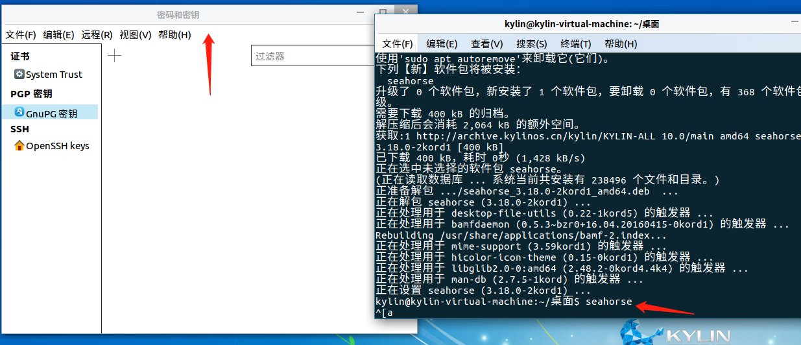Click the GnuPG 密钥 key icon
801x345 pixels.
[x=19, y=112]
